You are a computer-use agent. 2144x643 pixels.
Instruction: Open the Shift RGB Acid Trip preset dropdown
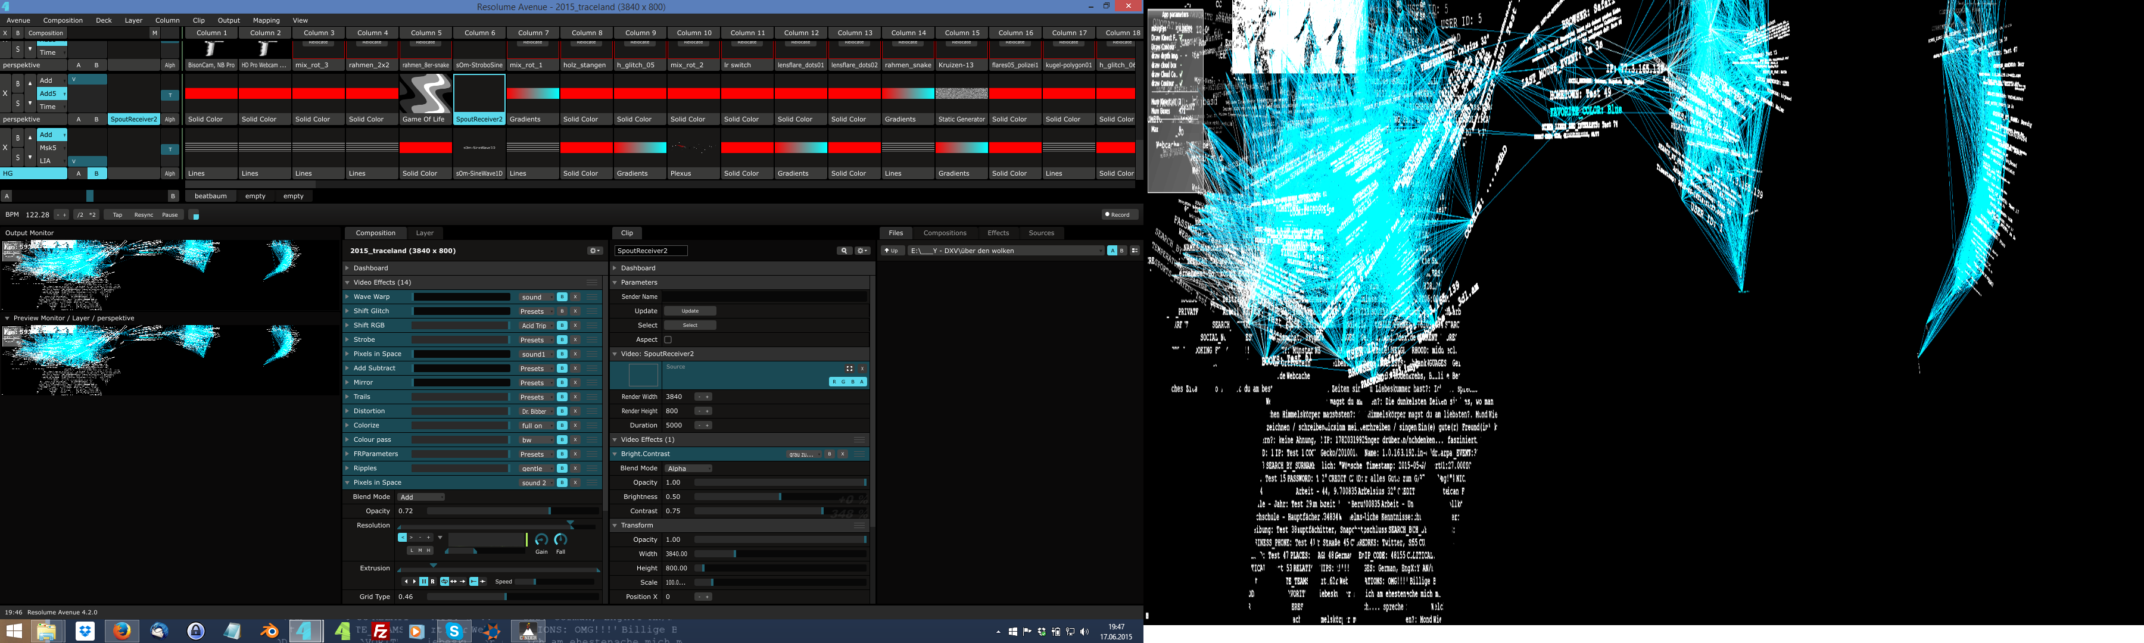click(535, 325)
